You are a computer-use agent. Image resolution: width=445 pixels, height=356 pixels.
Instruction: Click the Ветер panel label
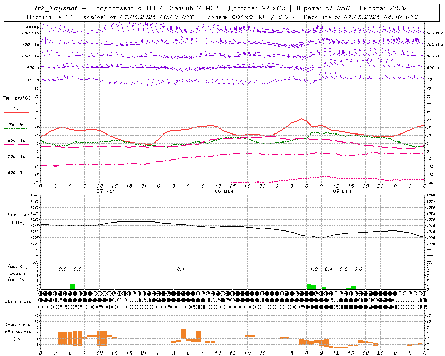(32, 26)
